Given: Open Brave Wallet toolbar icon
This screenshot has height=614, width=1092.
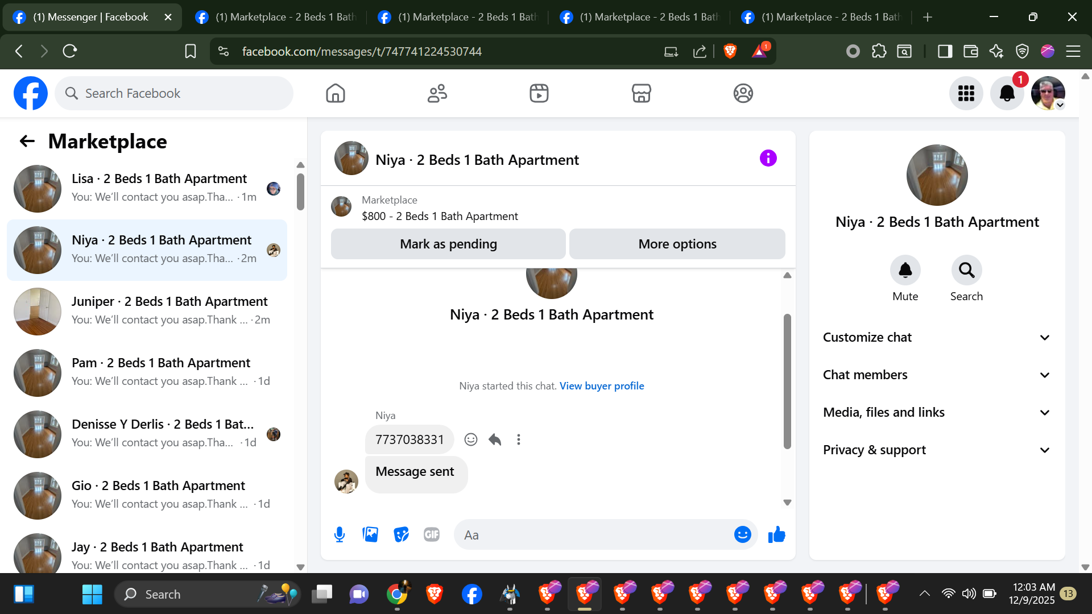Looking at the screenshot, I should click(x=970, y=52).
